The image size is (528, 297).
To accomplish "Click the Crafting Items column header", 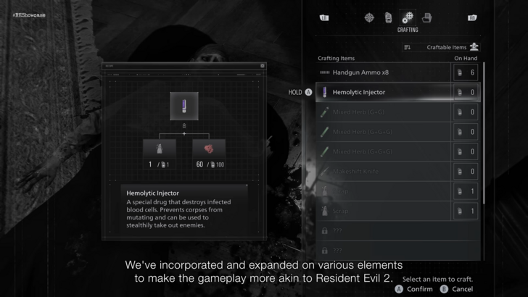I will tap(336, 58).
